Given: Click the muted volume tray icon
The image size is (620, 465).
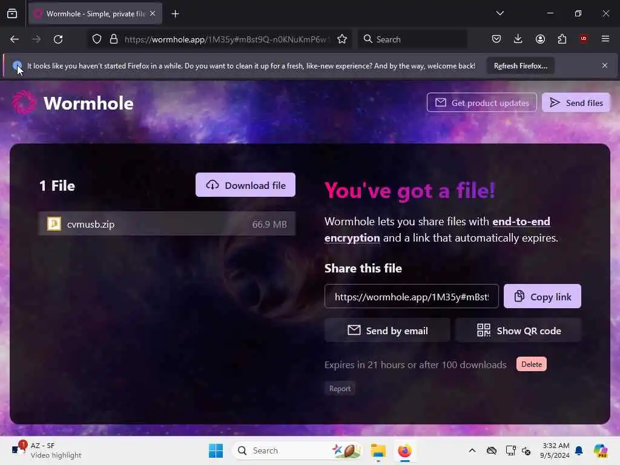Looking at the screenshot, I should pos(526,450).
